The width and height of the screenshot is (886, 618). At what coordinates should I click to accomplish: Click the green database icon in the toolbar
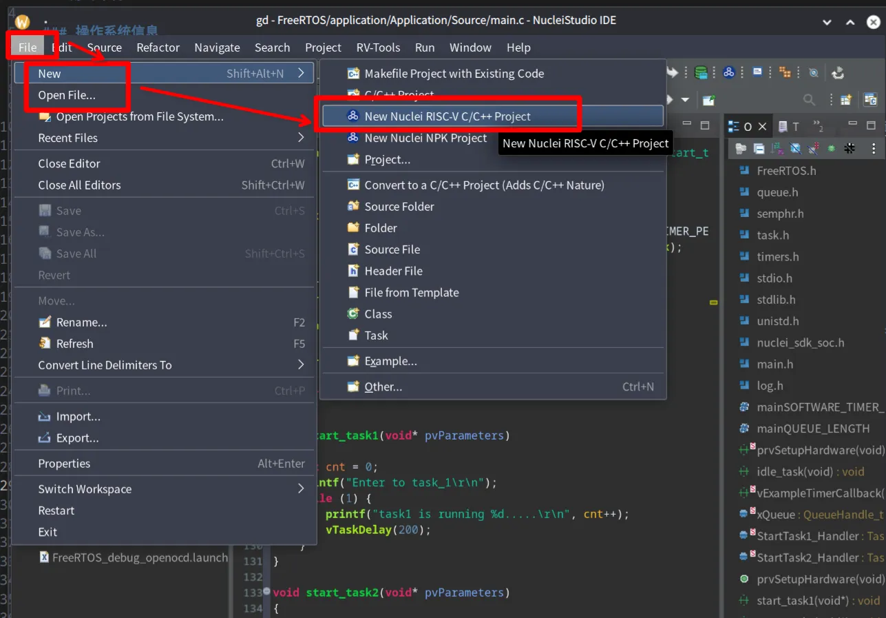701,73
